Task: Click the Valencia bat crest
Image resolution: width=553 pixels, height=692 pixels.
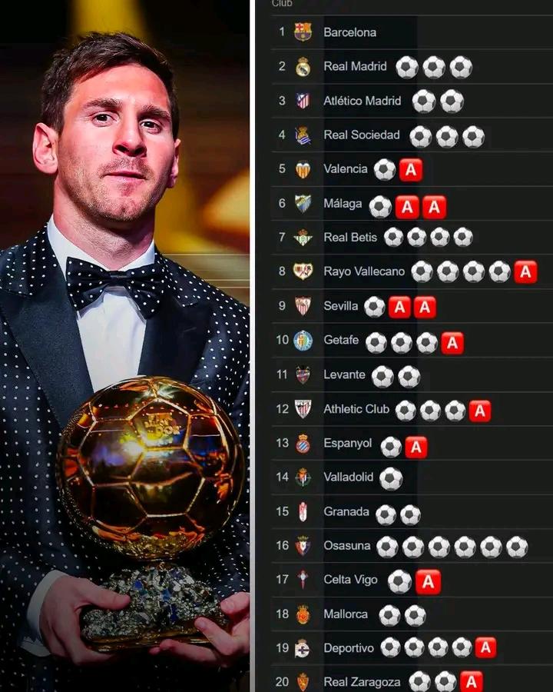Action: point(303,169)
